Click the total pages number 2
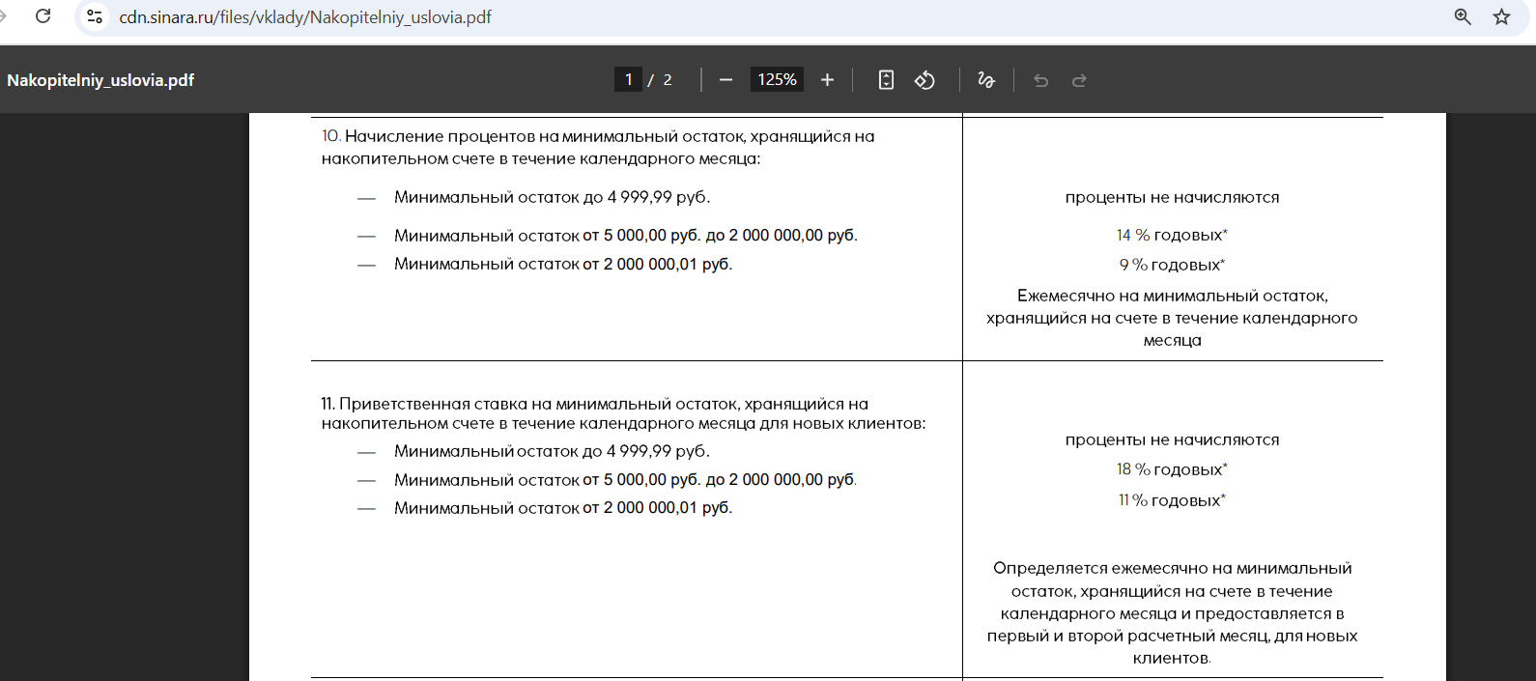This screenshot has height=681, width=1536. 667,80
